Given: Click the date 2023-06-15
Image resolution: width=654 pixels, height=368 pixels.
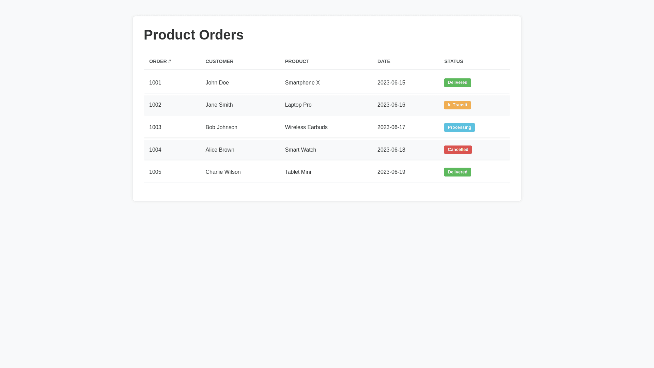Looking at the screenshot, I should (391, 83).
